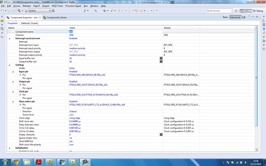
Task: Focus the Quick Access search field
Action: (x=219, y=11)
